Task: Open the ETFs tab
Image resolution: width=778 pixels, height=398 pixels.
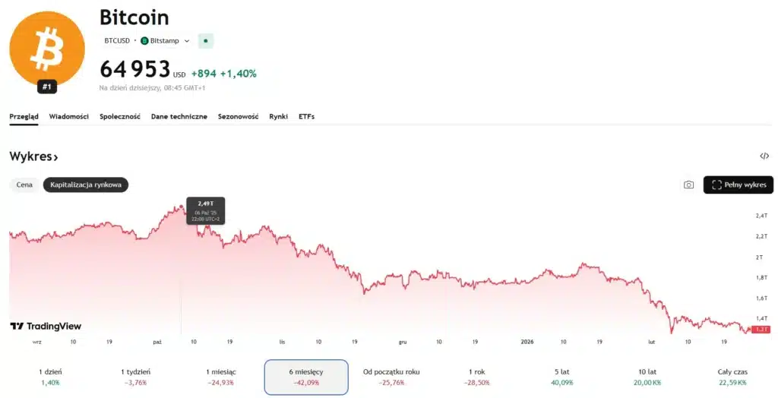Action: tap(306, 117)
